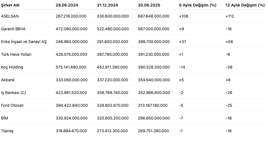
Task: Select the Ford Otosan name cell
Action: pyautogui.click(x=12, y=105)
